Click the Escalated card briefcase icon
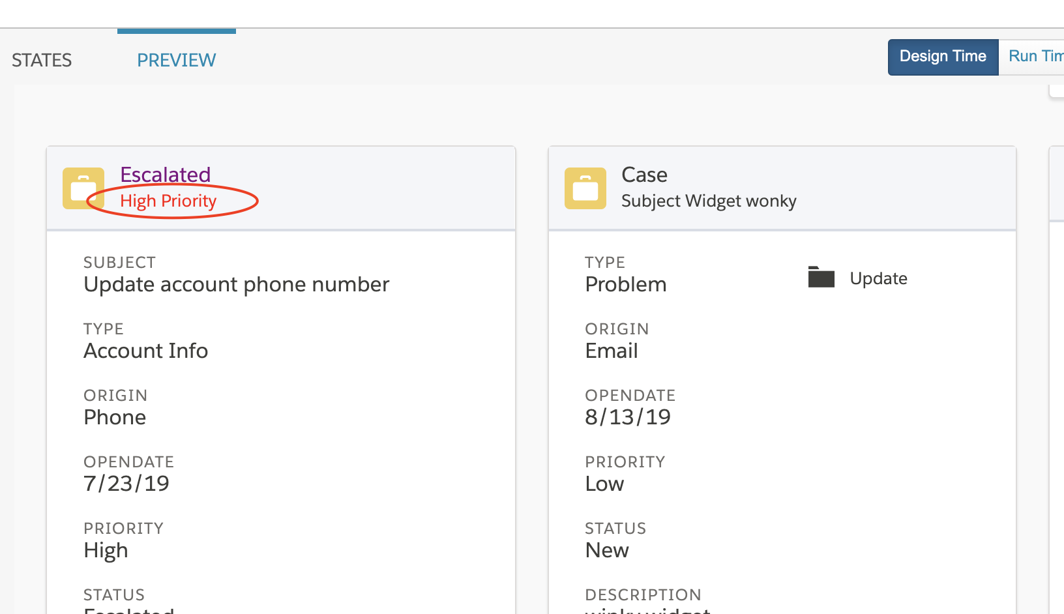The image size is (1064, 614). (x=83, y=188)
